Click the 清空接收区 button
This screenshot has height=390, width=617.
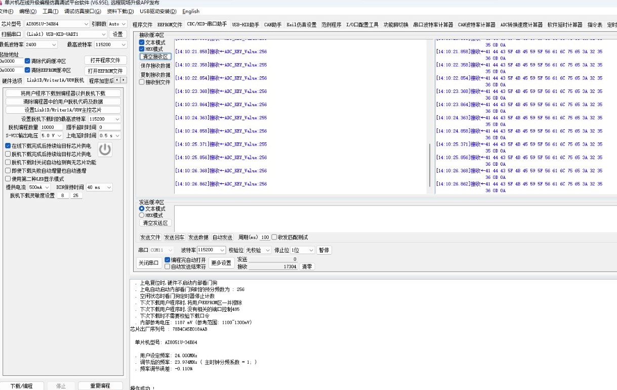point(155,57)
